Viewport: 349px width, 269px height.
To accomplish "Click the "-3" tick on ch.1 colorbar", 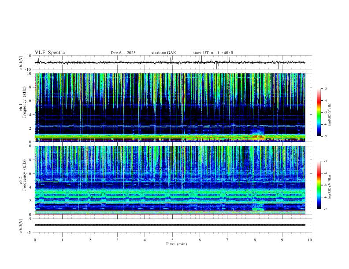I will click(325, 88).
